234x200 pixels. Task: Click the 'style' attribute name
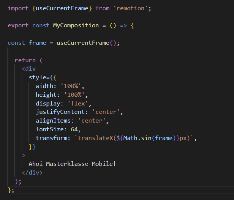point(38,77)
